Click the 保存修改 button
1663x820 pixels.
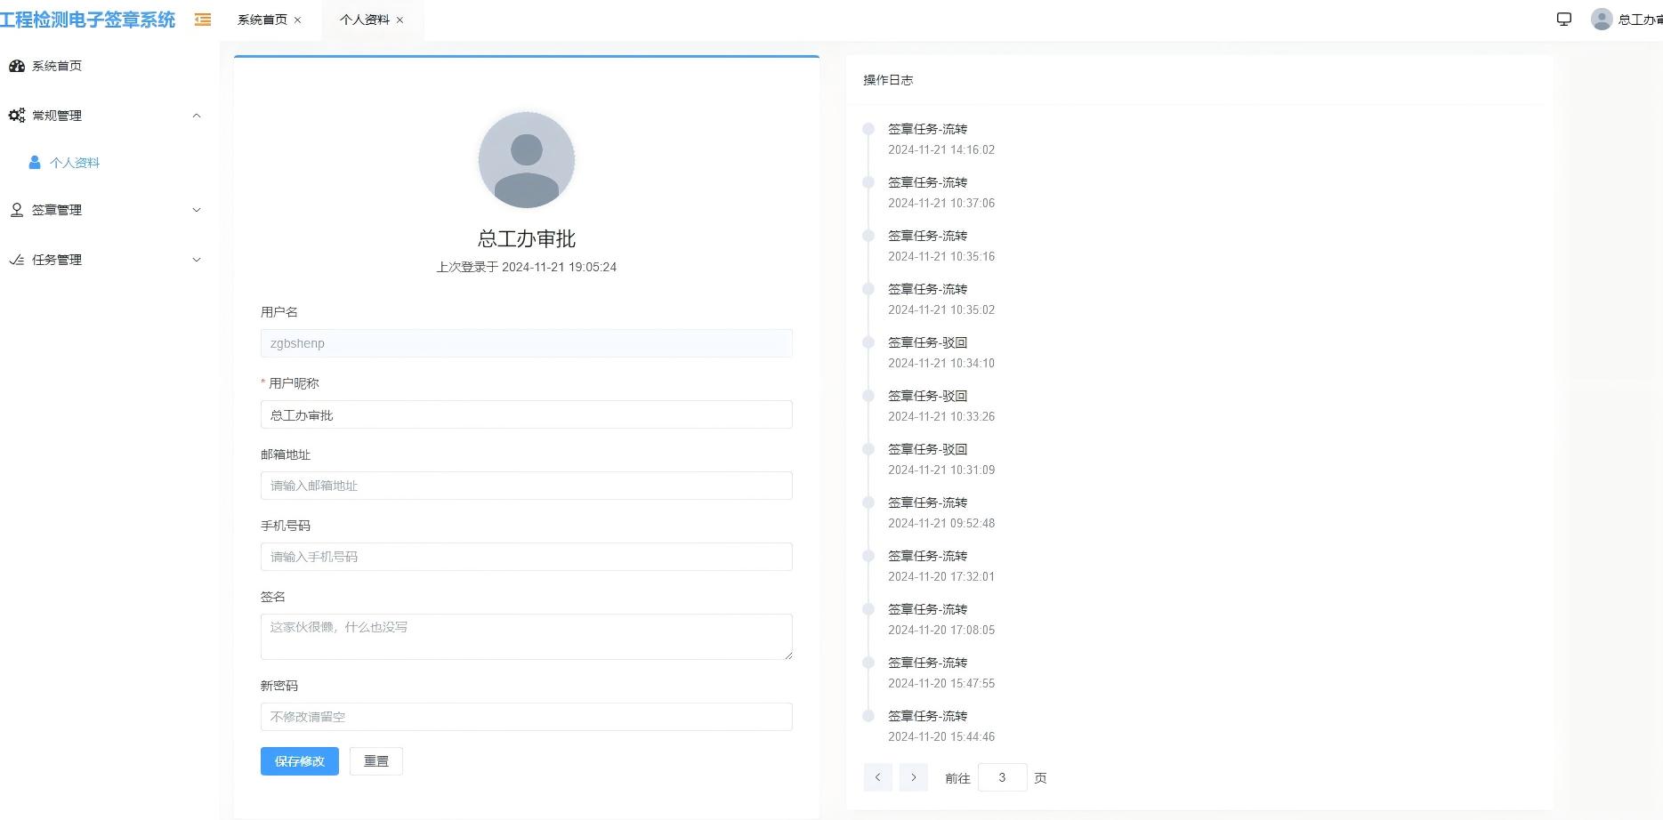pos(299,761)
